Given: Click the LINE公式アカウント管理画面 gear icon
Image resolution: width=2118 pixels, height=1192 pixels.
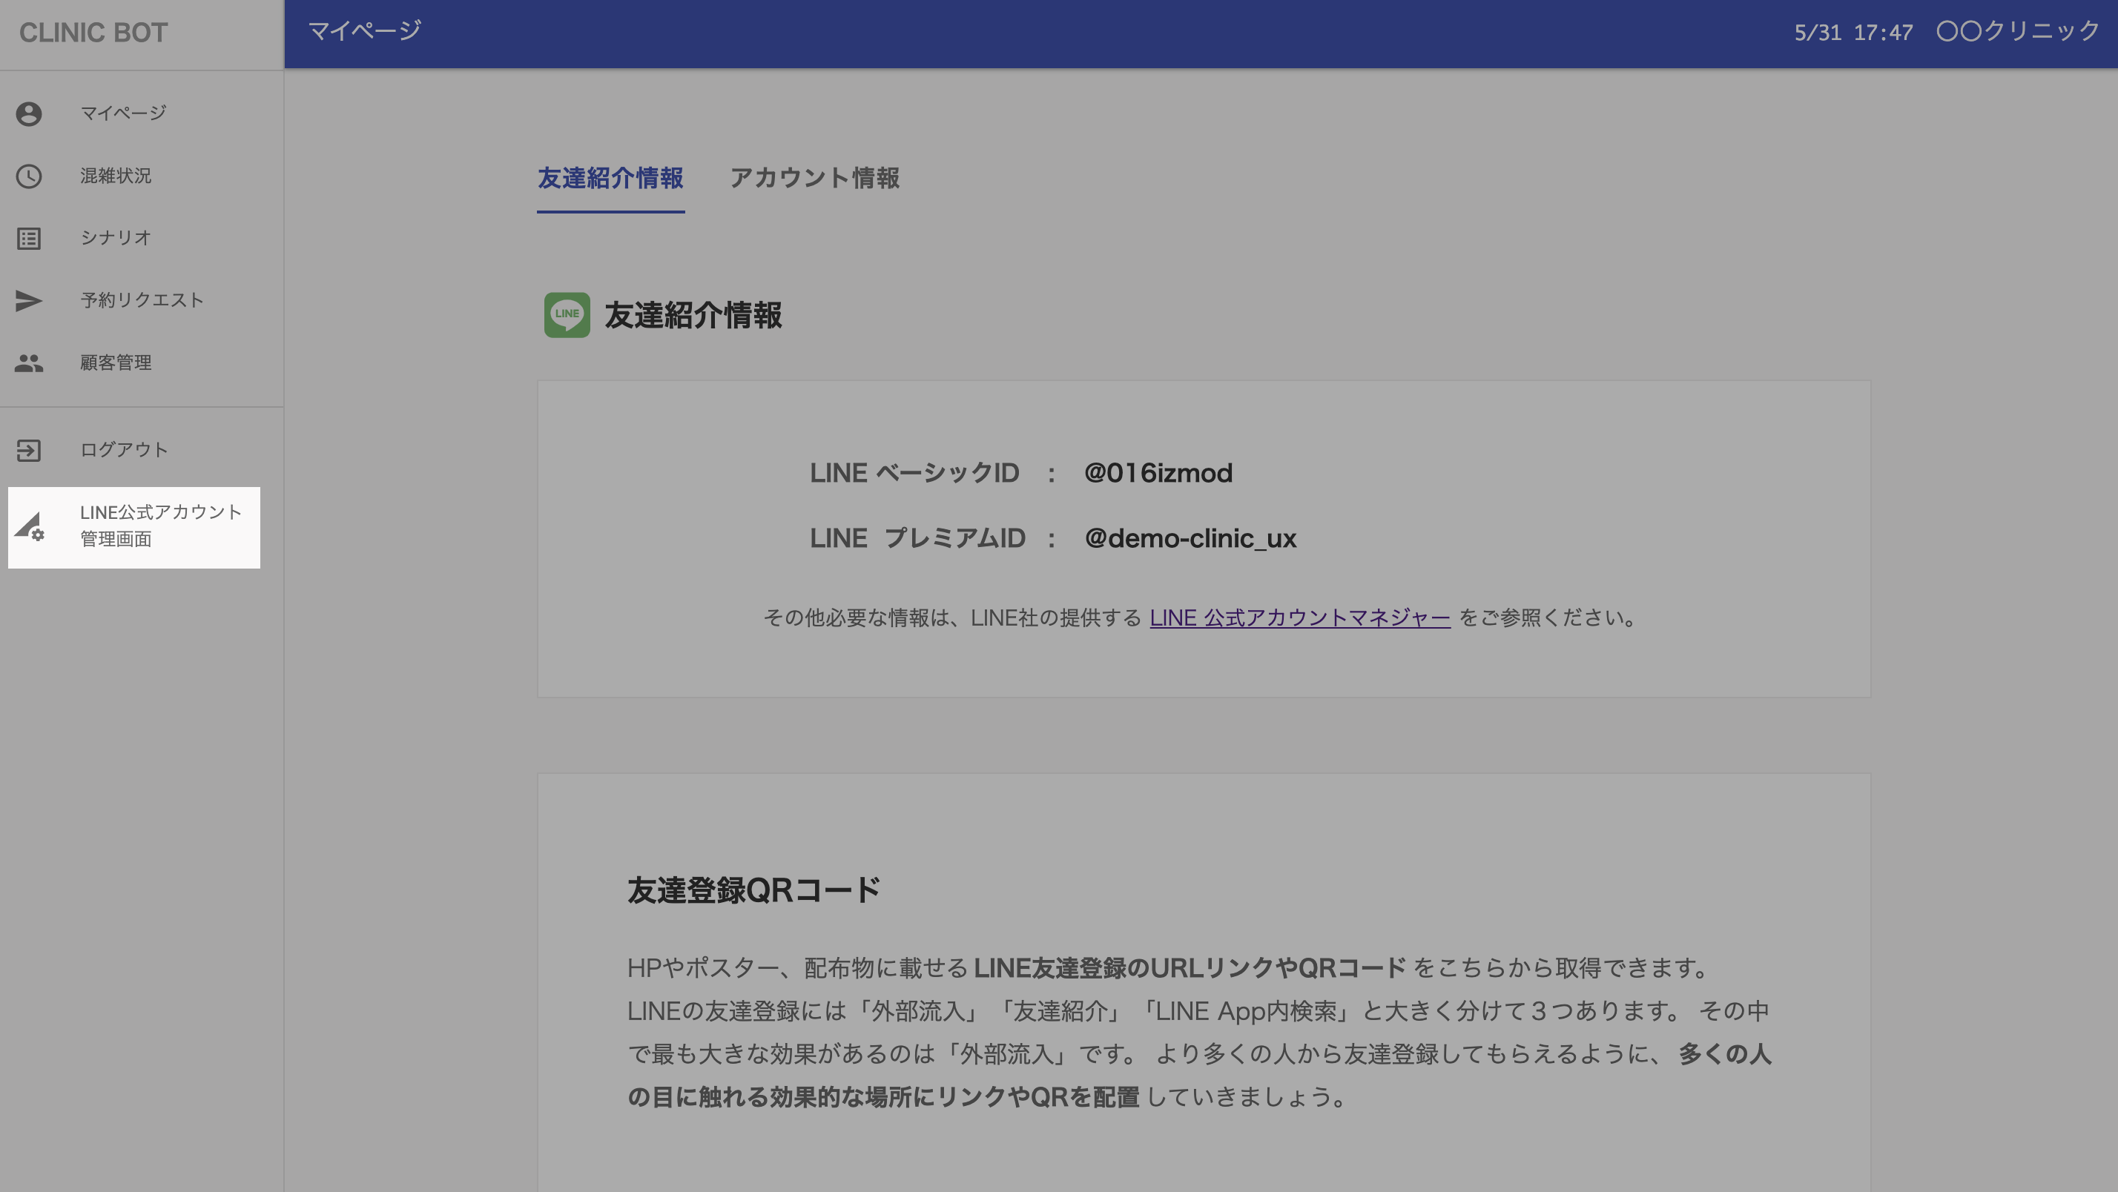Looking at the screenshot, I should 30,527.
